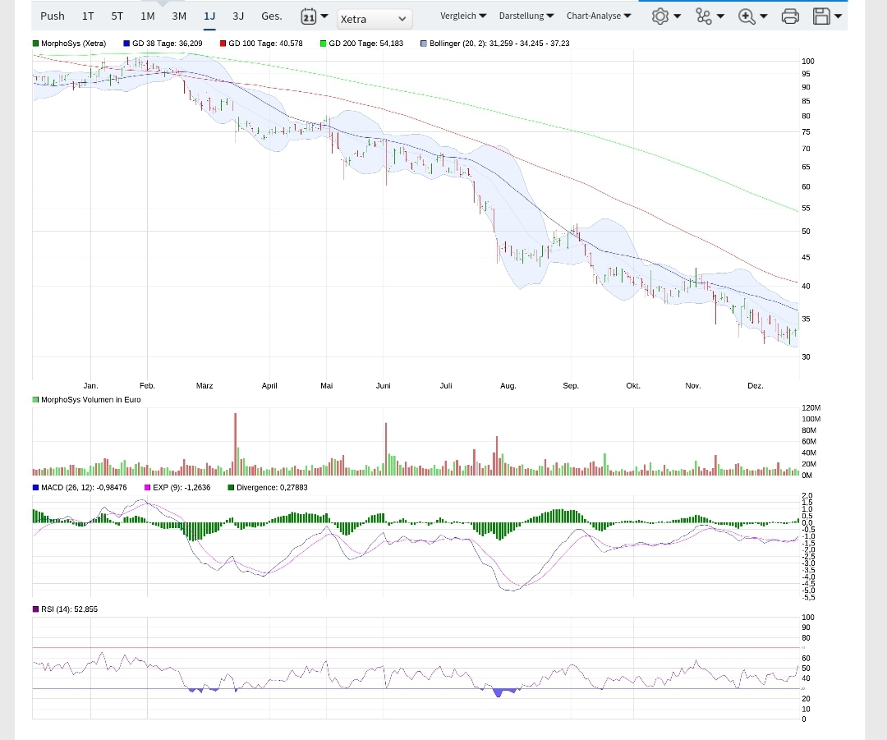The height and width of the screenshot is (740, 887).
Task: Click the Aug. axis label
Action: coord(508,386)
